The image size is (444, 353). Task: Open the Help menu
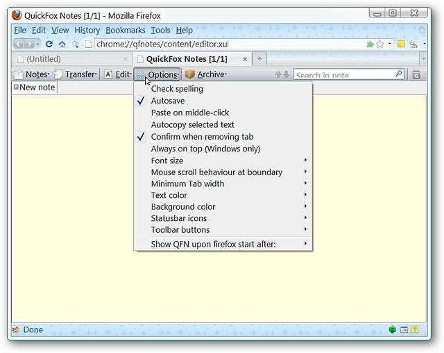184,30
